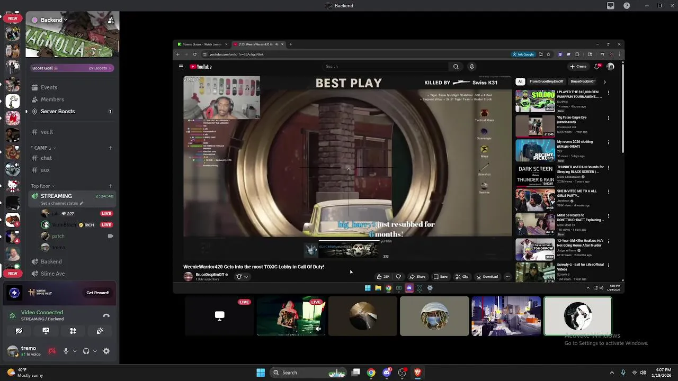Share your screen with the screen-share icon
Image resolution: width=678 pixels, height=381 pixels.
[x=46, y=331]
